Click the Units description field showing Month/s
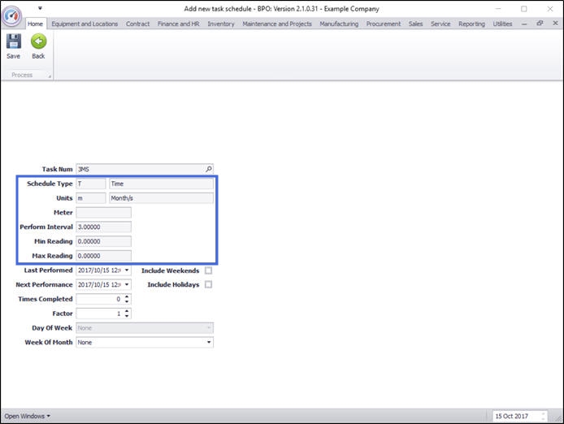 [161, 198]
